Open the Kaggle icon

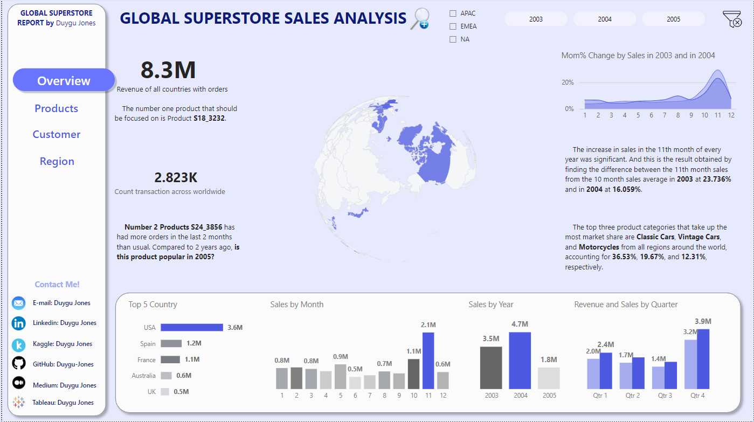pyautogui.click(x=19, y=344)
